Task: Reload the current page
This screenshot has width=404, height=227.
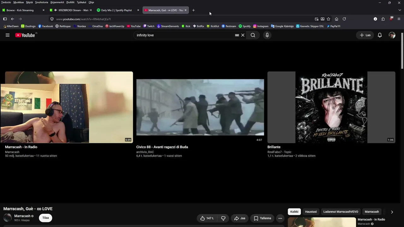Action: point(344,19)
